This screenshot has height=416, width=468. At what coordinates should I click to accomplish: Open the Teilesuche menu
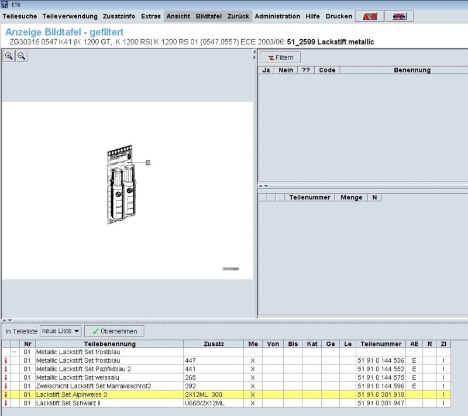click(x=20, y=16)
